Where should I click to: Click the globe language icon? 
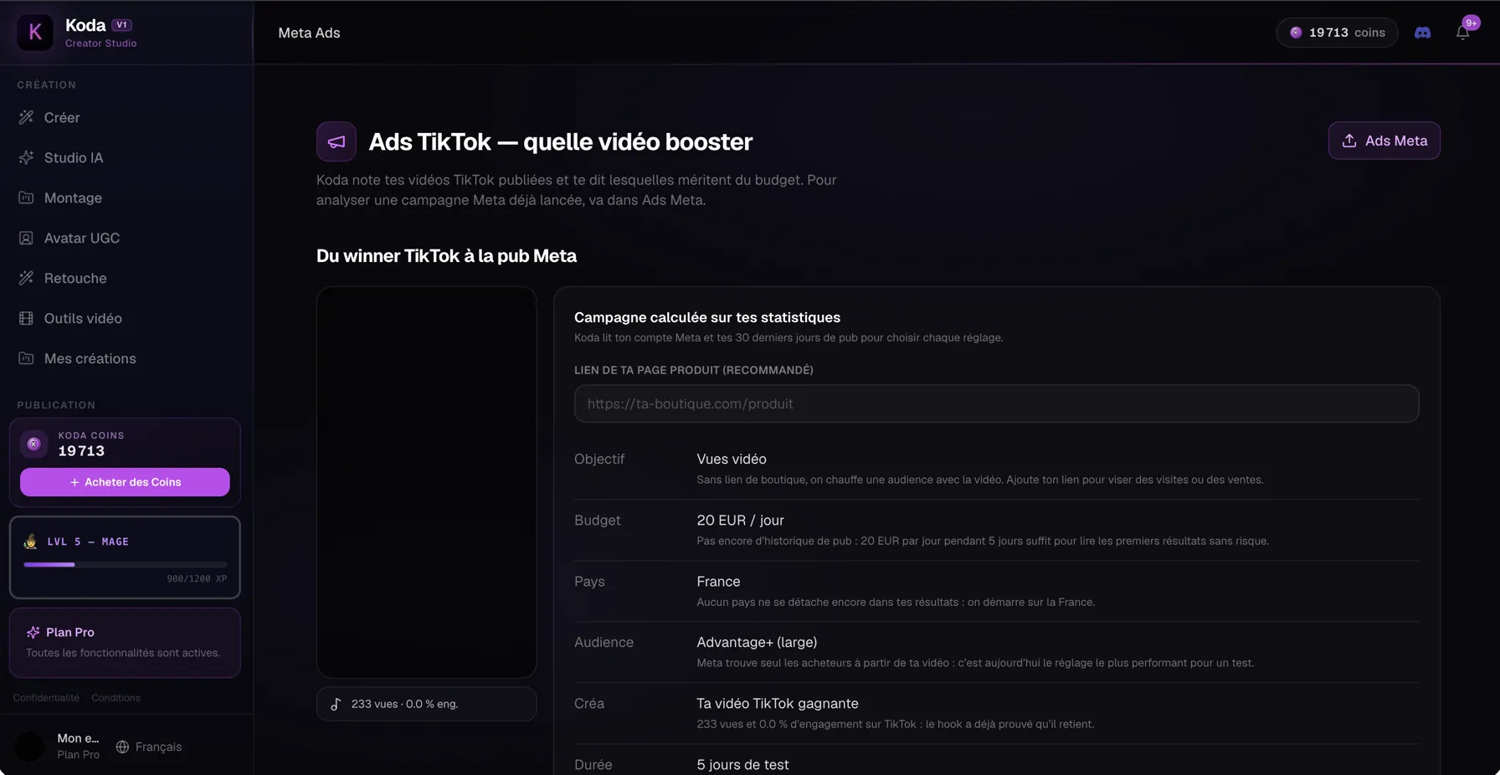(122, 747)
